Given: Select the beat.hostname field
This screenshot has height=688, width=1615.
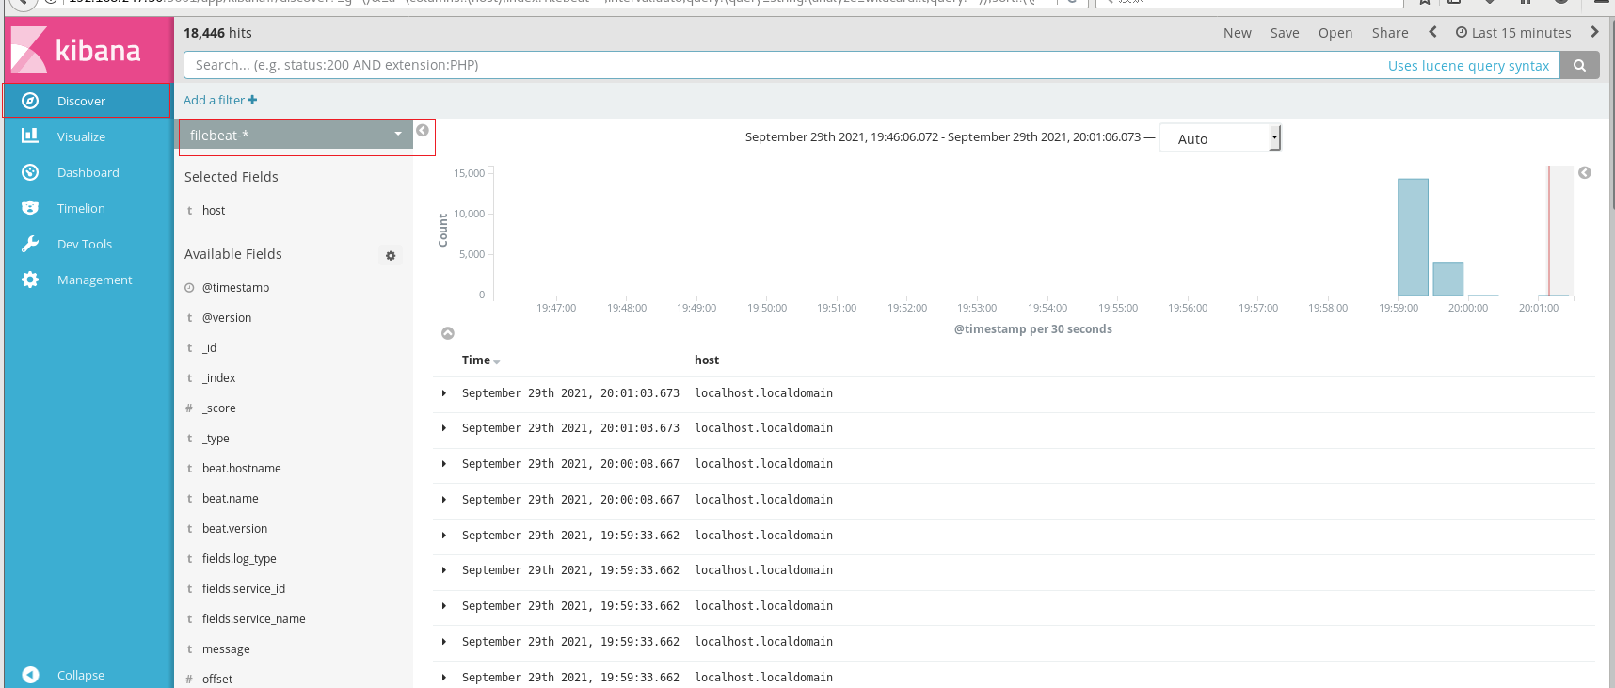Looking at the screenshot, I should coord(241,469).
